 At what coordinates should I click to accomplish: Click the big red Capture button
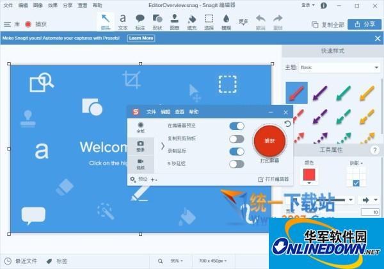(x=269, y=141)
